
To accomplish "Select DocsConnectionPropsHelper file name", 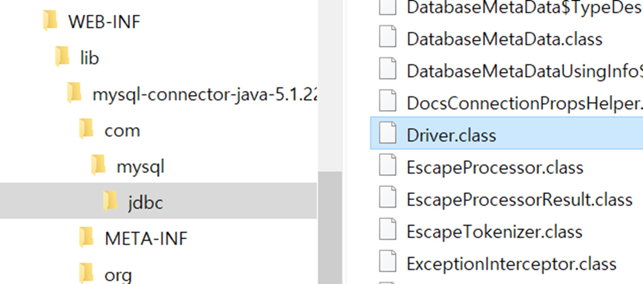I will point(525,103).
